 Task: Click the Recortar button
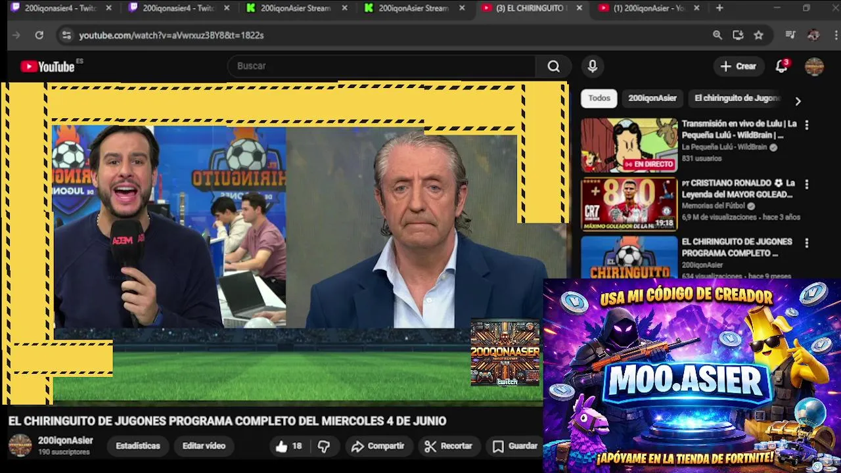click(448, 446)
